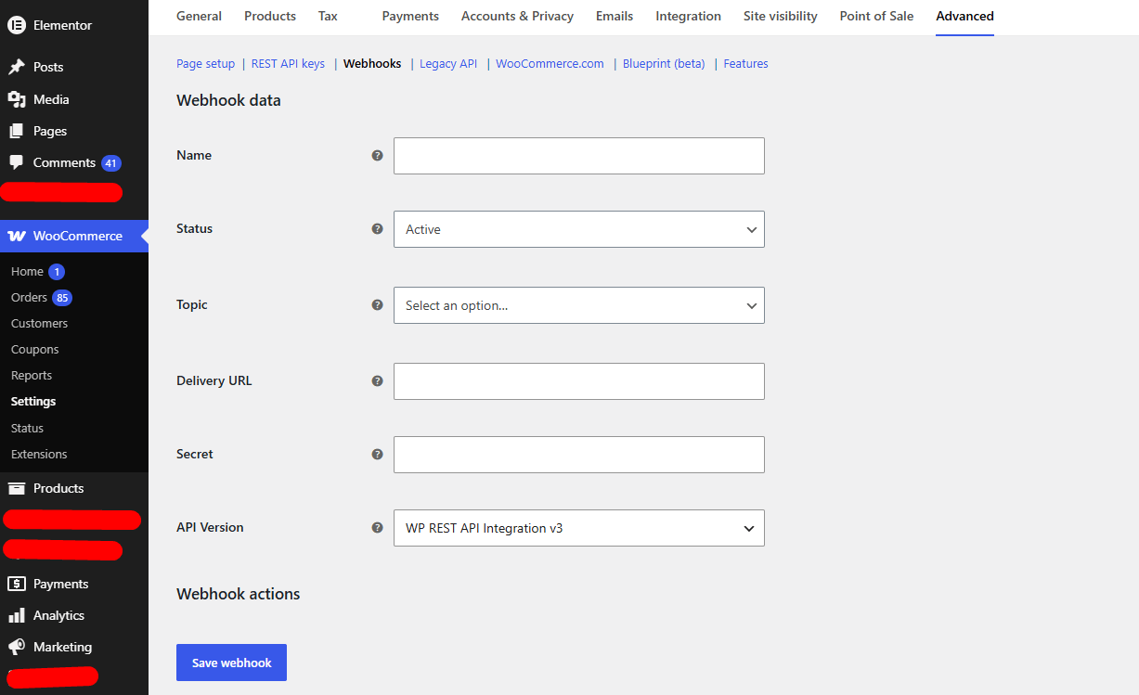The width and height of the screenshot is (1139, 695).
Task: Switch to the Point of Sale tab
Action: (x=876, y=16)
